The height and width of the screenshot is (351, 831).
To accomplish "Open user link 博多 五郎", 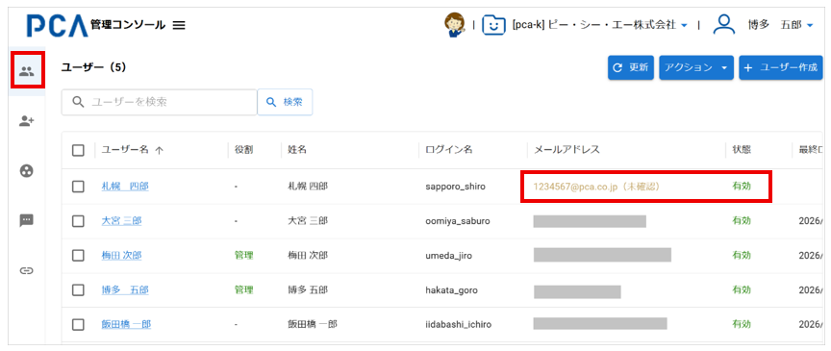I will click(125, 290).
